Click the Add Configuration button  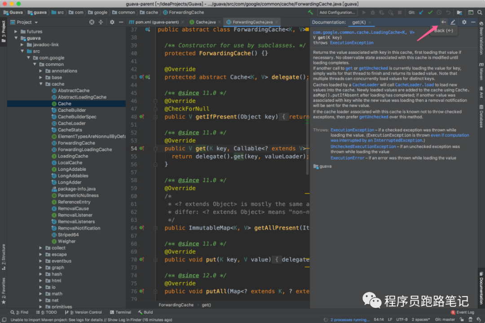point(337,13)
